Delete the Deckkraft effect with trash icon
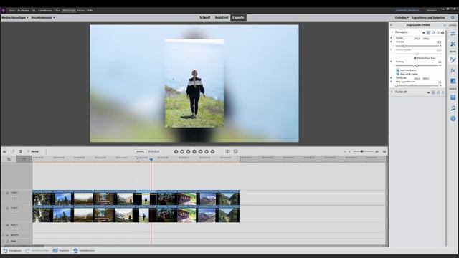 (x=443, y=92)
